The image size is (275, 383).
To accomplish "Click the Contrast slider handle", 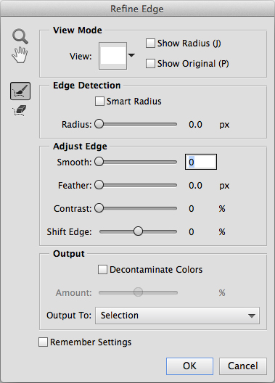I will point(99,208).
